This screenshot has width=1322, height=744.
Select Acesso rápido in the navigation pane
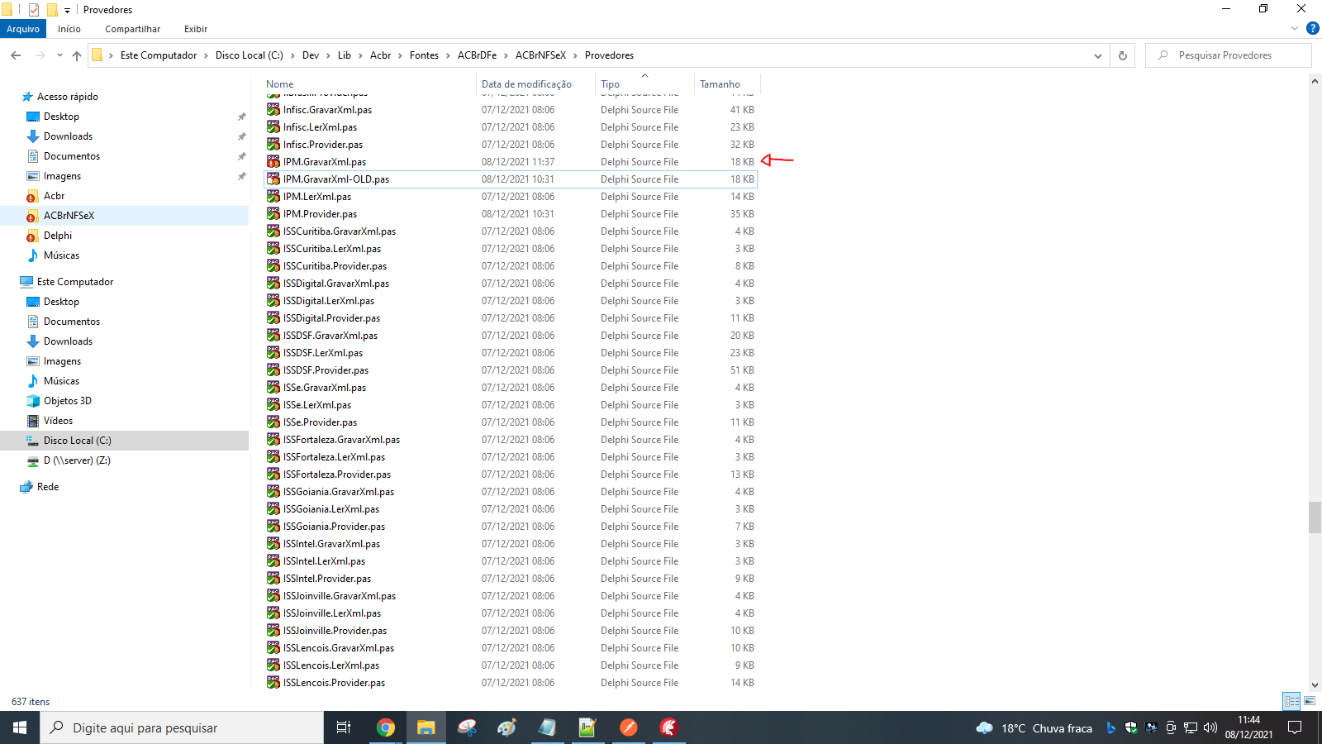pyautogui.click(x=67, y=97)
